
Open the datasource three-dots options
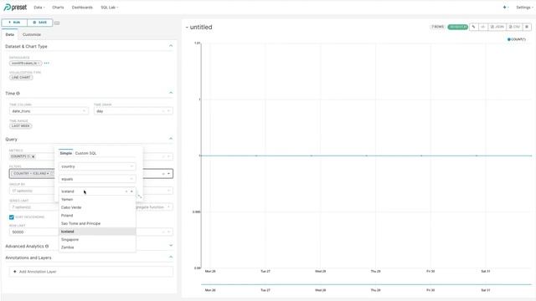[47, 64]
